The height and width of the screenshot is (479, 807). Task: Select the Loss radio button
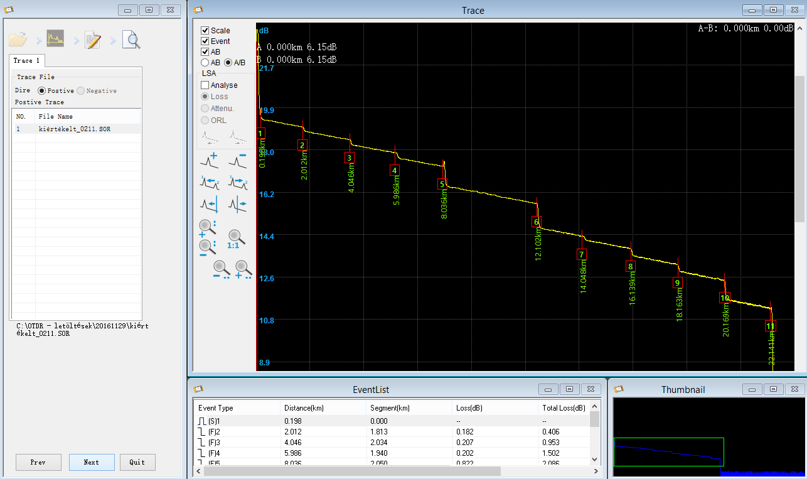[205, 96]
